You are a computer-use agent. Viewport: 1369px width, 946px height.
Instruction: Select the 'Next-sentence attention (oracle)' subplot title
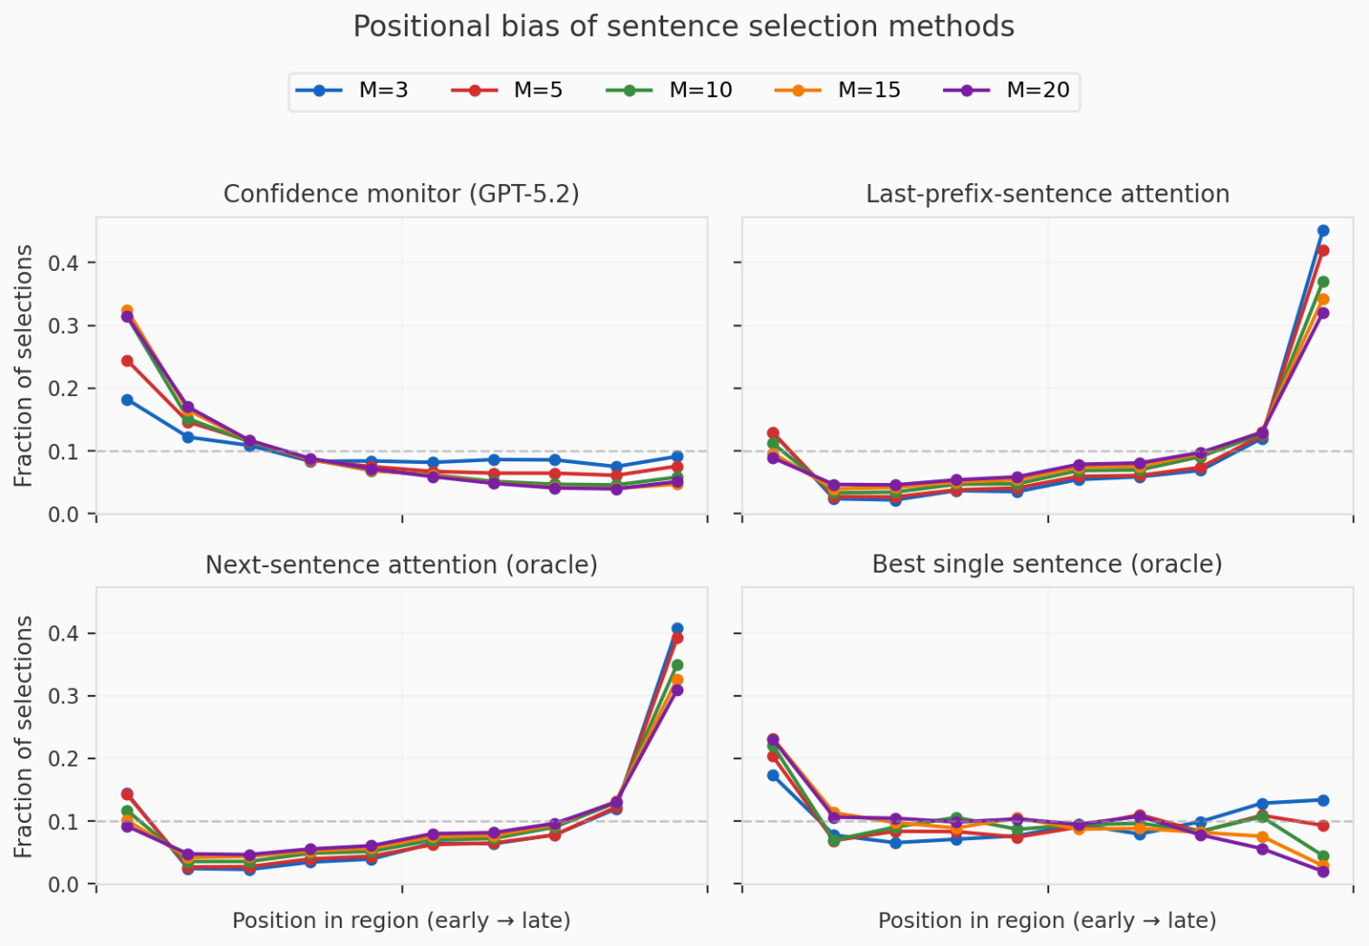401,565
